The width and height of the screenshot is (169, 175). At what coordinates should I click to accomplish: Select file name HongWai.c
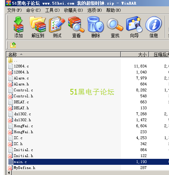(23, 126)
